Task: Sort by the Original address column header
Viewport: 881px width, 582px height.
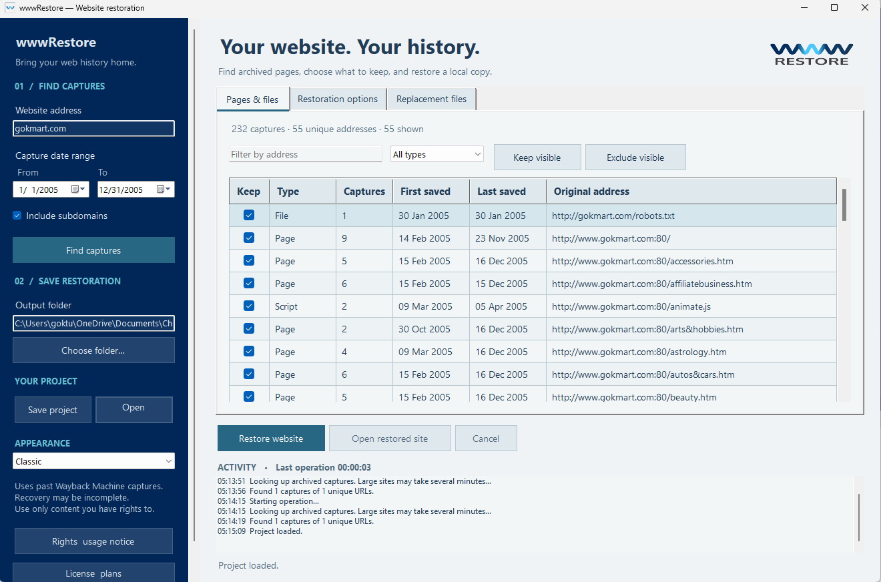Action: (691, 191)
